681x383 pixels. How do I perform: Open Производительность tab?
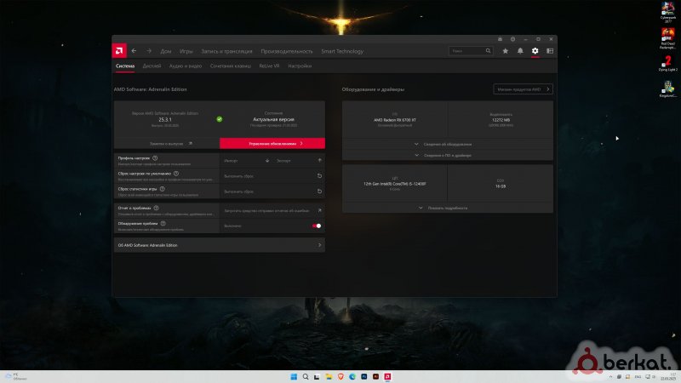[287, 51]
